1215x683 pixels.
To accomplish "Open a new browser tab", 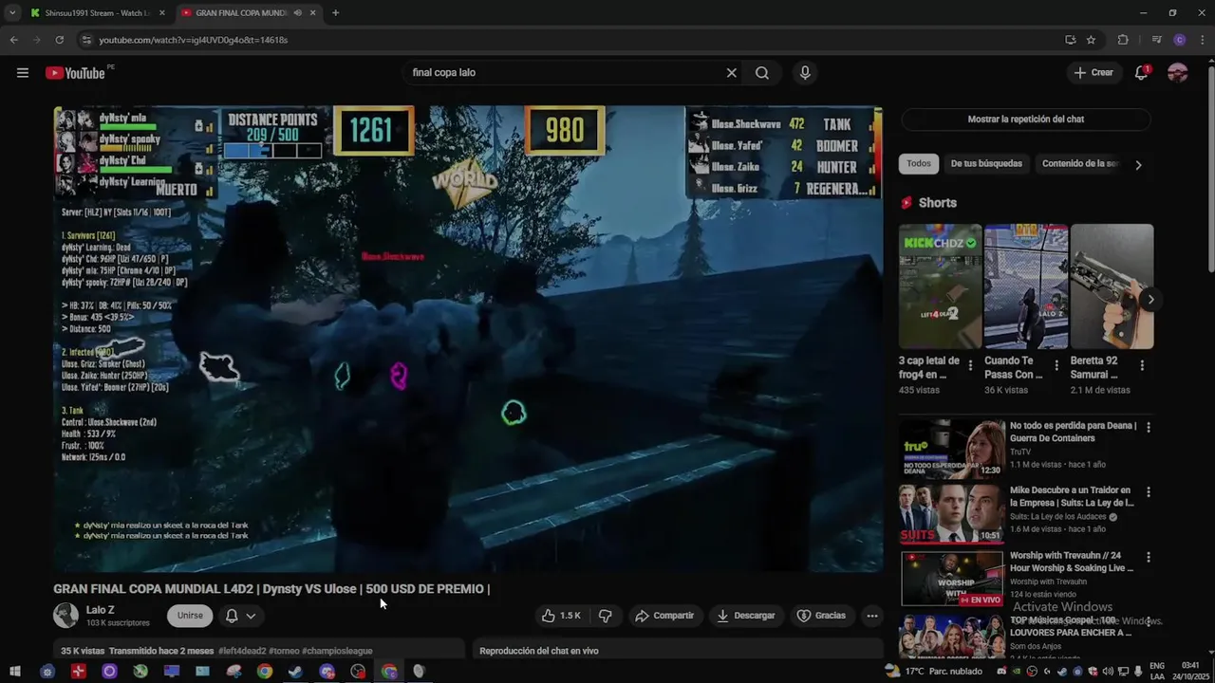I will point(335,13).
